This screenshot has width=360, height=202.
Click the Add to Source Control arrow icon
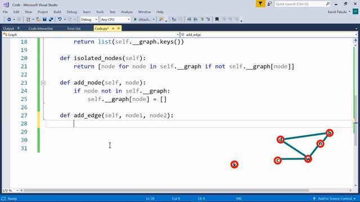(314, 199)
